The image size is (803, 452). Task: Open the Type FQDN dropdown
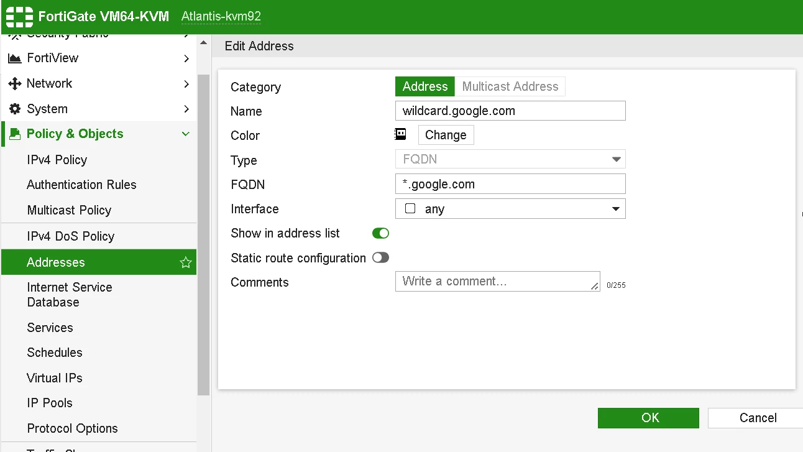click(510, 159)
